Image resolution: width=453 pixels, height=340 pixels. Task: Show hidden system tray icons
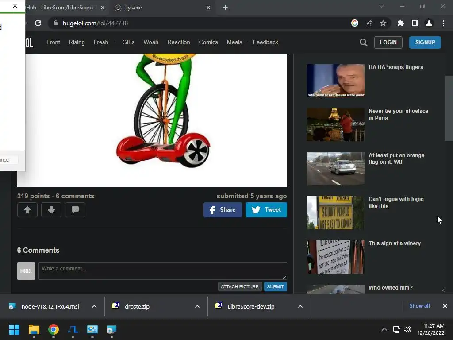coord(384,329)
